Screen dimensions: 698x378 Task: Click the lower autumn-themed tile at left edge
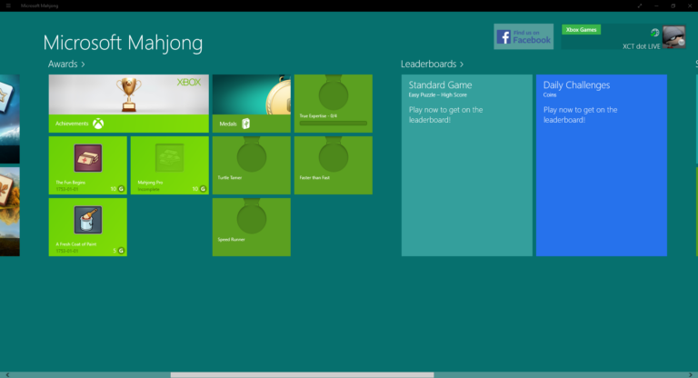10,212
